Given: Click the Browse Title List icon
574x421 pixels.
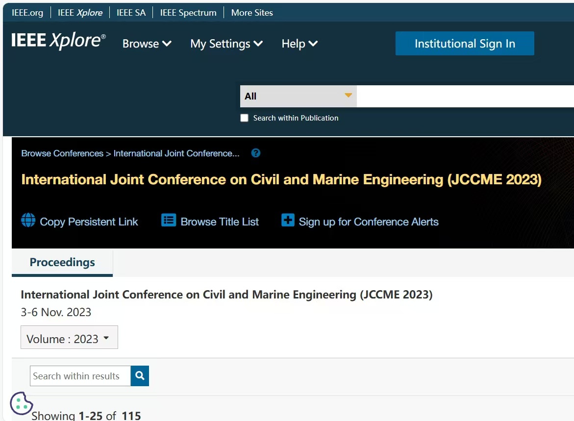Looking at the screenshot, I should (168, 221).
